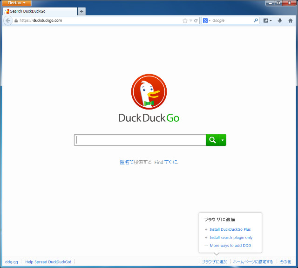Run search with the toolbar magnifier icon
Image resolution: width=298 pixels, height=268 pixels.
pyautogui.click(x=256, y=21)
